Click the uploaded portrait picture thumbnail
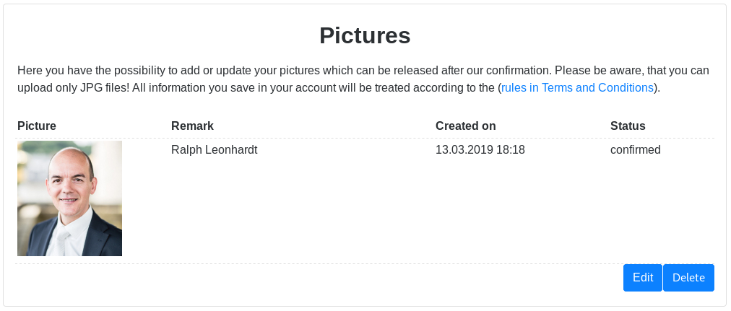Screen dimensions: 731x311 (69, 198)
